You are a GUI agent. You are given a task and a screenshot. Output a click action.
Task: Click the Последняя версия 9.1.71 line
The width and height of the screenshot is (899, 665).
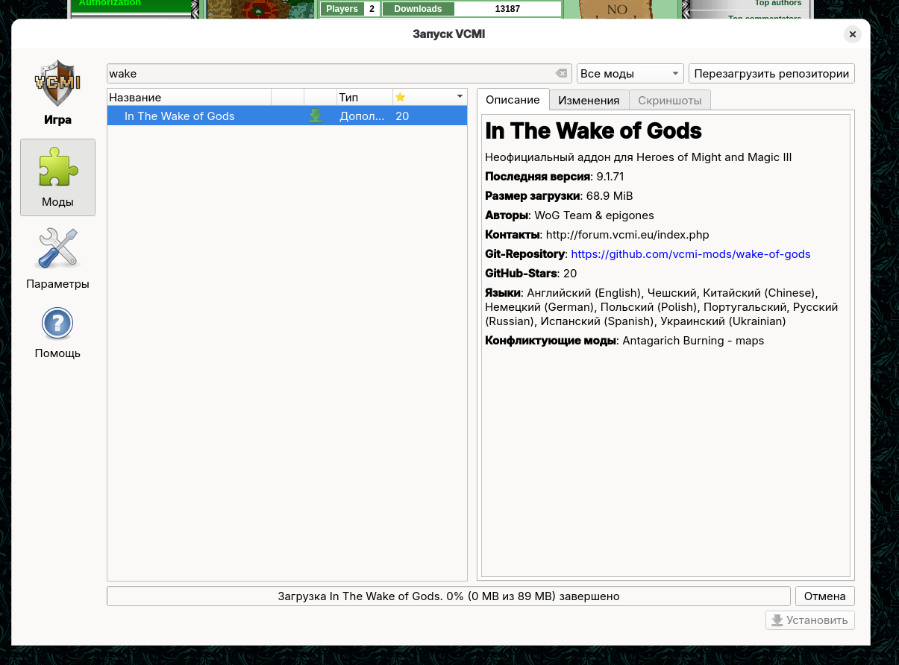click(x=554, y=177)
